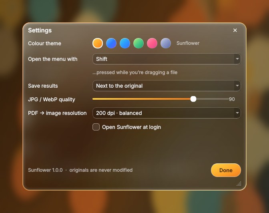Click the 'JPG / WebP quality' label
Viewport: 269px width, 213px height.
52,99
